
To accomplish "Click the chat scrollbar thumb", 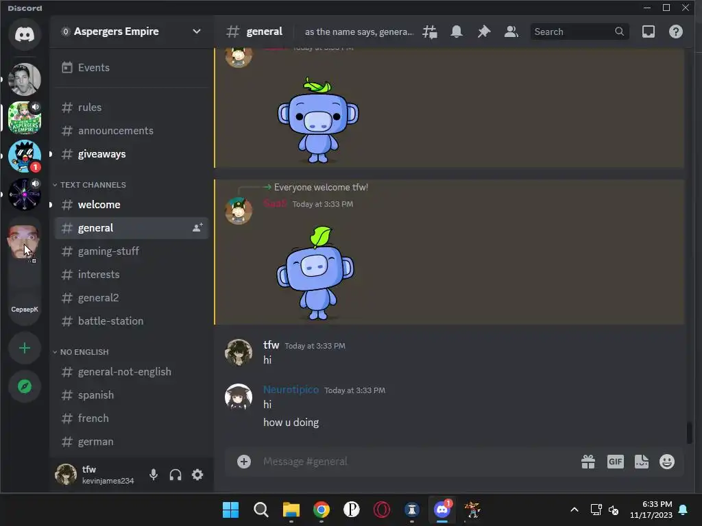I will (x=690, y=432).
